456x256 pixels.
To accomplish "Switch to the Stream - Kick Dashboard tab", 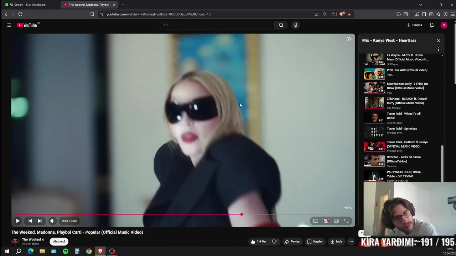I will point(30,5).
